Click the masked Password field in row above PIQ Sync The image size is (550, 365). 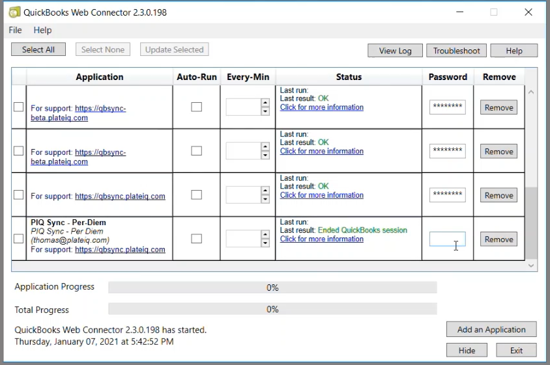pyautogui.click(x=447, y=195)
